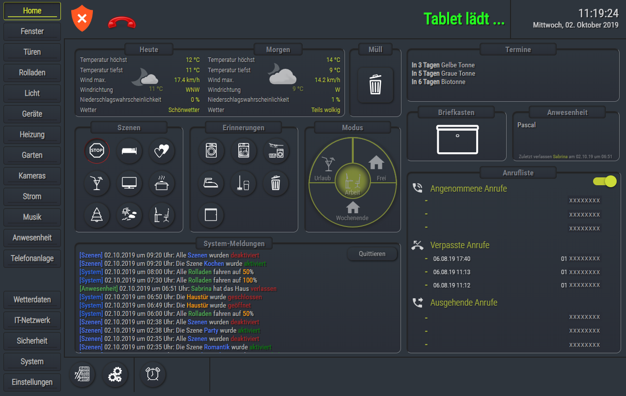Open the Rolladen menu
Image resolution: width=626 pixels, height=396 pixels.
(32, 73)
